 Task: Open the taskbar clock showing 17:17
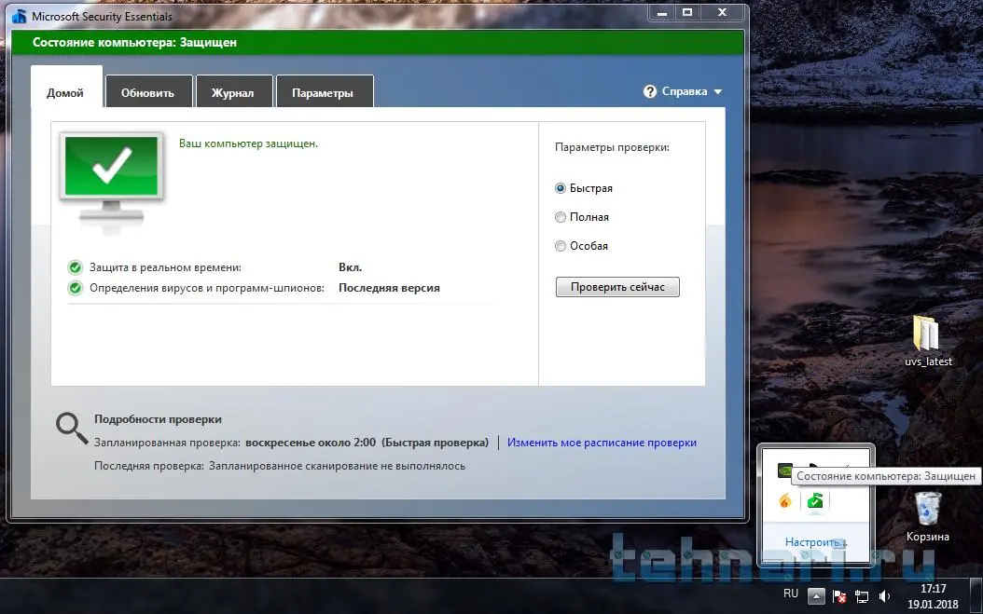pyautogui.click(x=933, y=596)
